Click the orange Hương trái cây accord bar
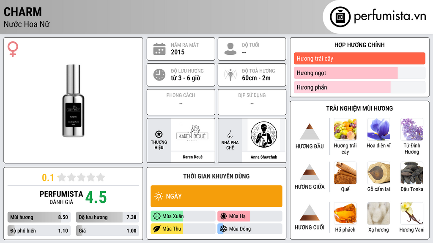Image resolution: width=433 pixels, height=243 pixels. click(359, 58)
